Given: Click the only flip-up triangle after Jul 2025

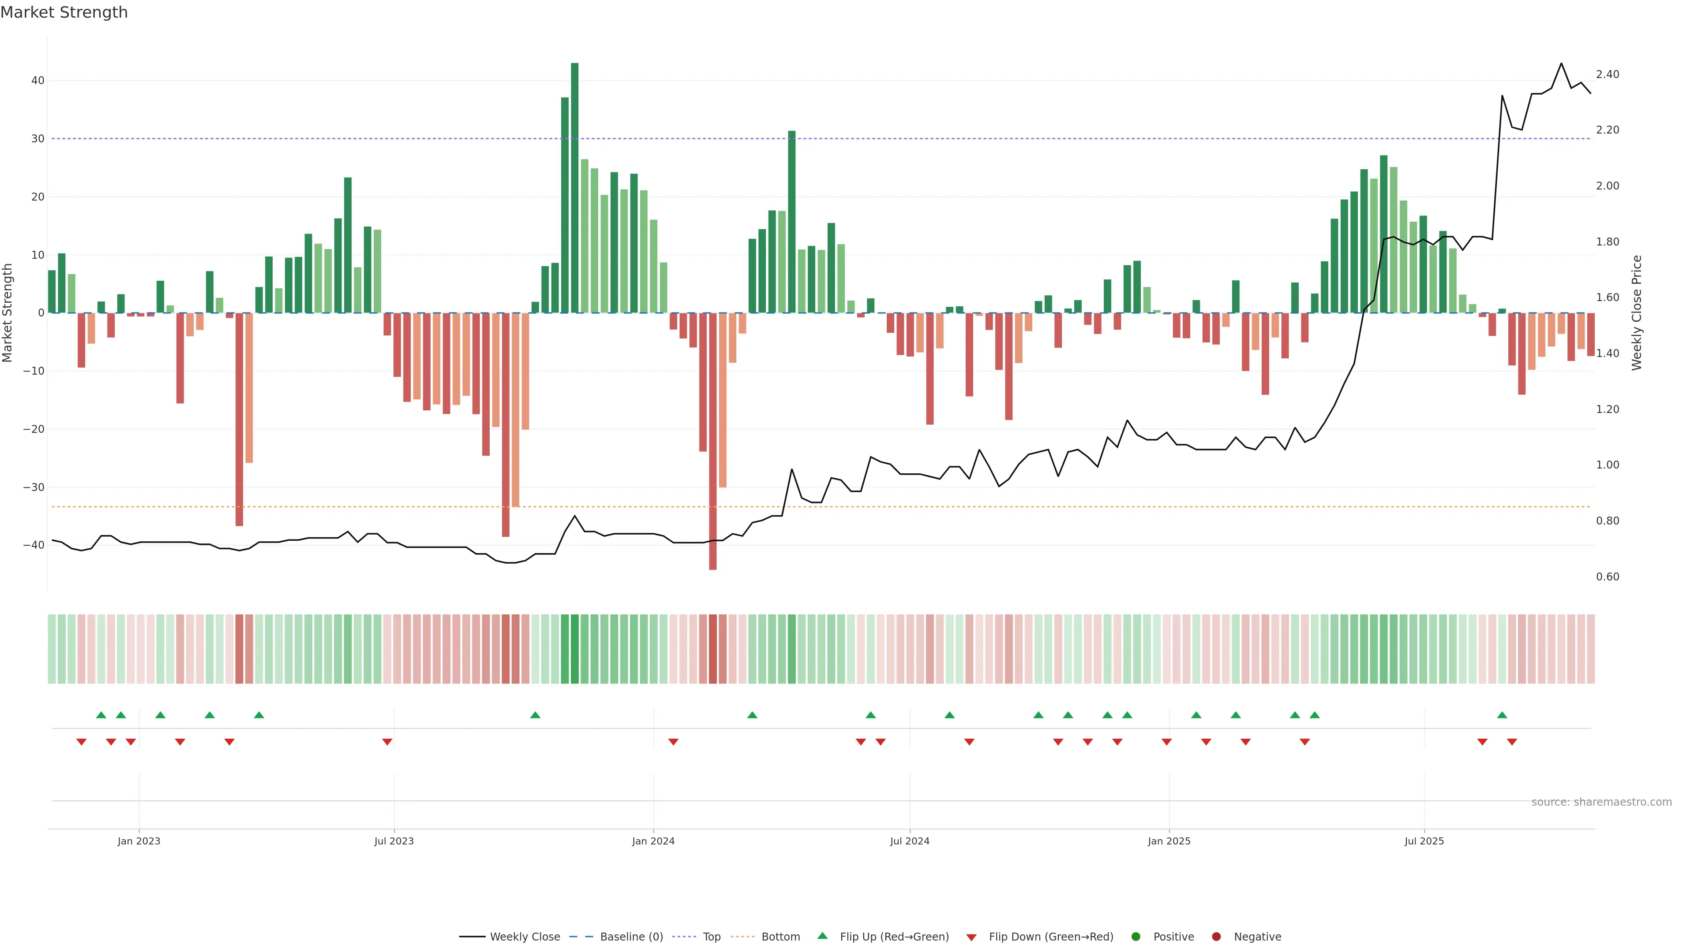Looking at the screenshot, I should 1502,715.
